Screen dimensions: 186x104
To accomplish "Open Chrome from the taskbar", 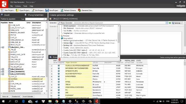I will coord(57,101).
